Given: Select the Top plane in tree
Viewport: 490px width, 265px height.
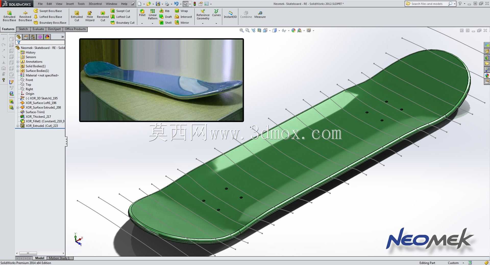Looking at the screenshot, I should (x=26, y=85).
